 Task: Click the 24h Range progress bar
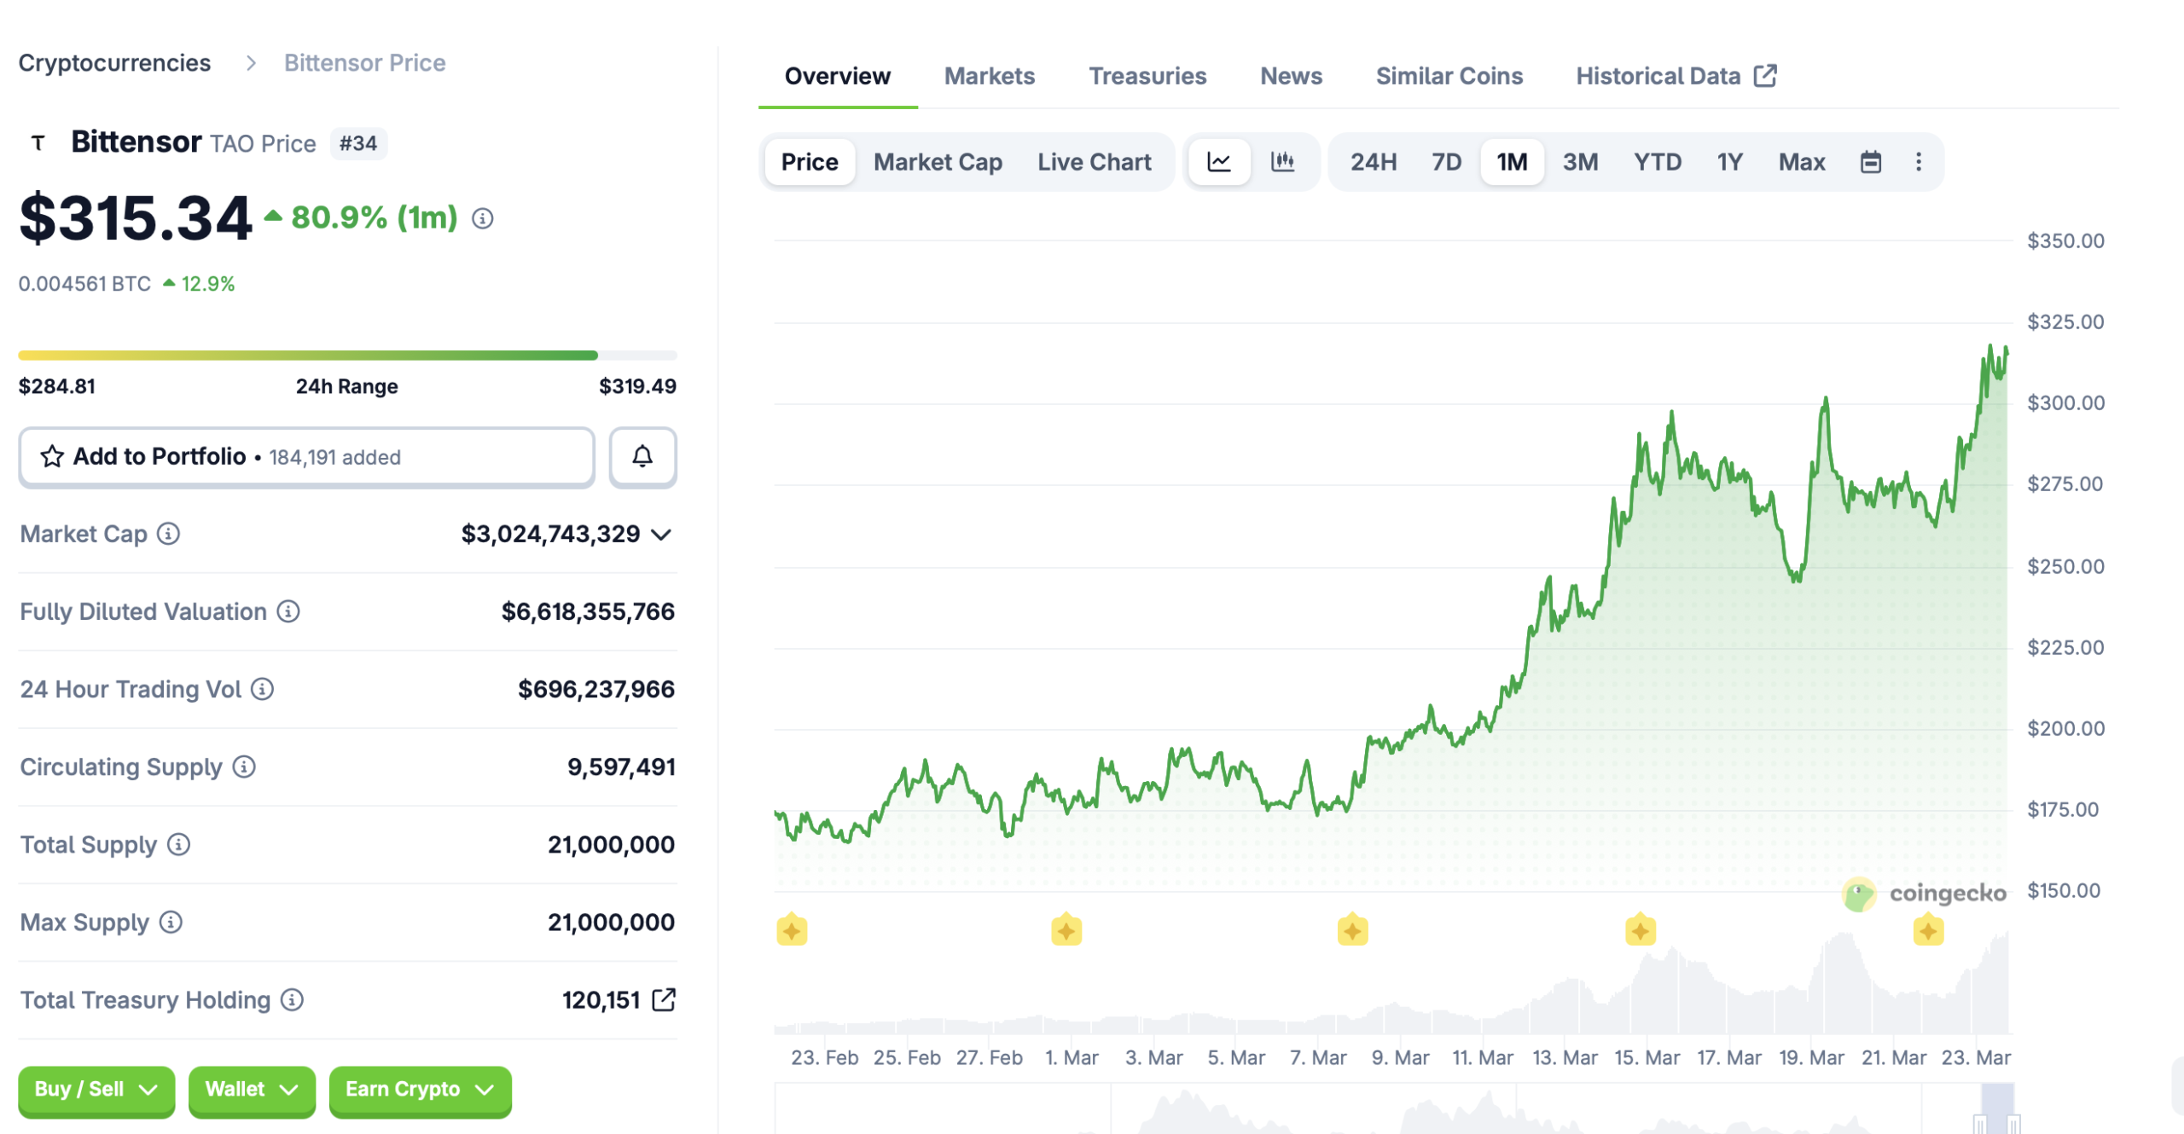(346, 355)
